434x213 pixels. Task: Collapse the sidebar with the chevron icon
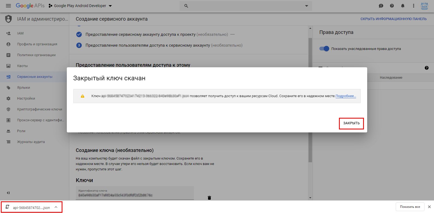click(8, 193)
